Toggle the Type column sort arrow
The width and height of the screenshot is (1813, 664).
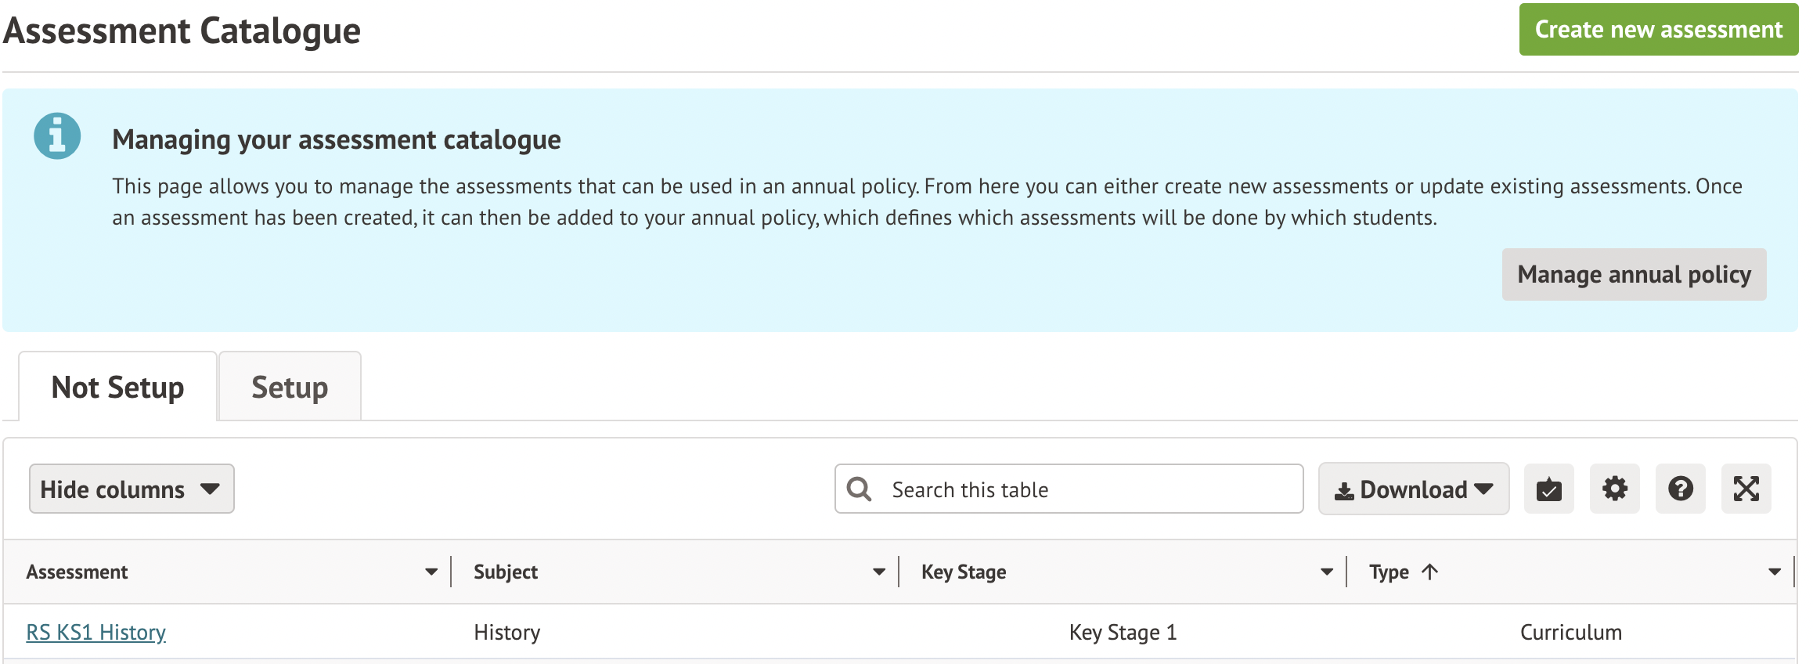tap(1429, 572)
